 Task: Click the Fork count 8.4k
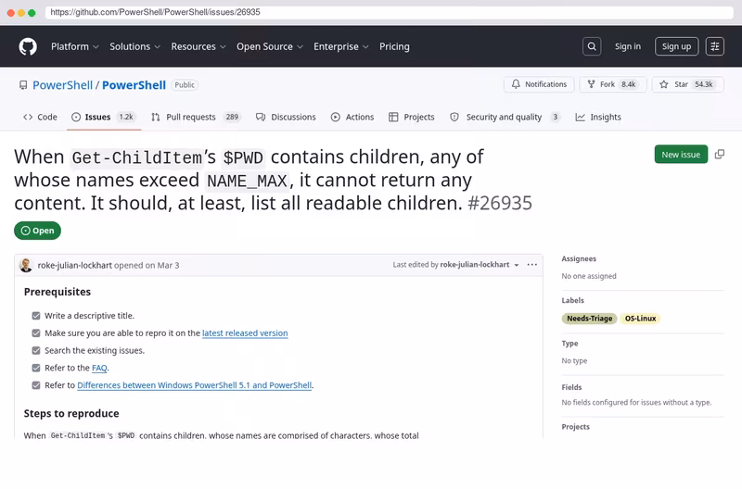click(629, 84)
